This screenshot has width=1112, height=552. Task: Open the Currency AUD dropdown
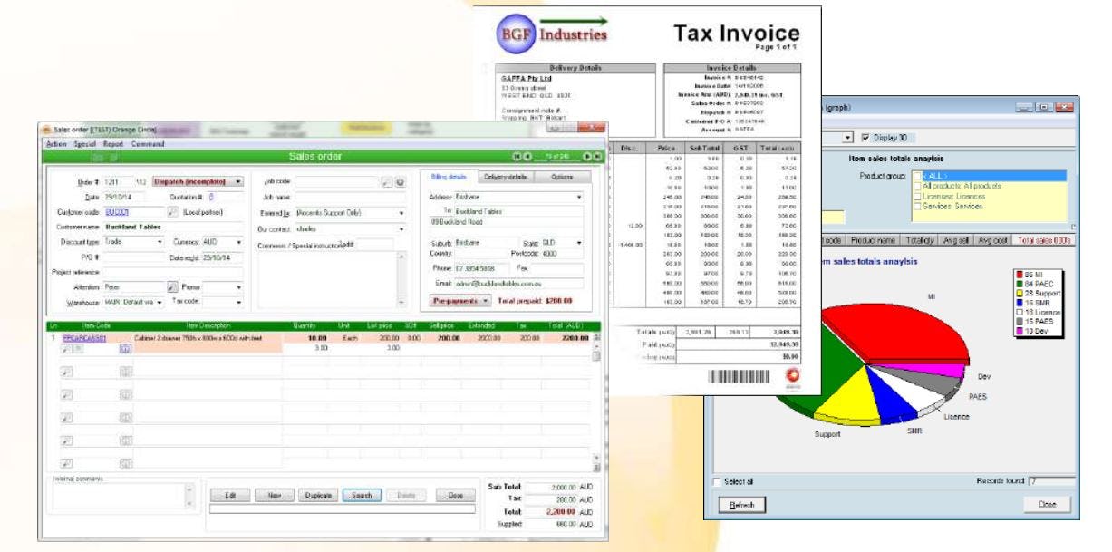coord(239,243)
